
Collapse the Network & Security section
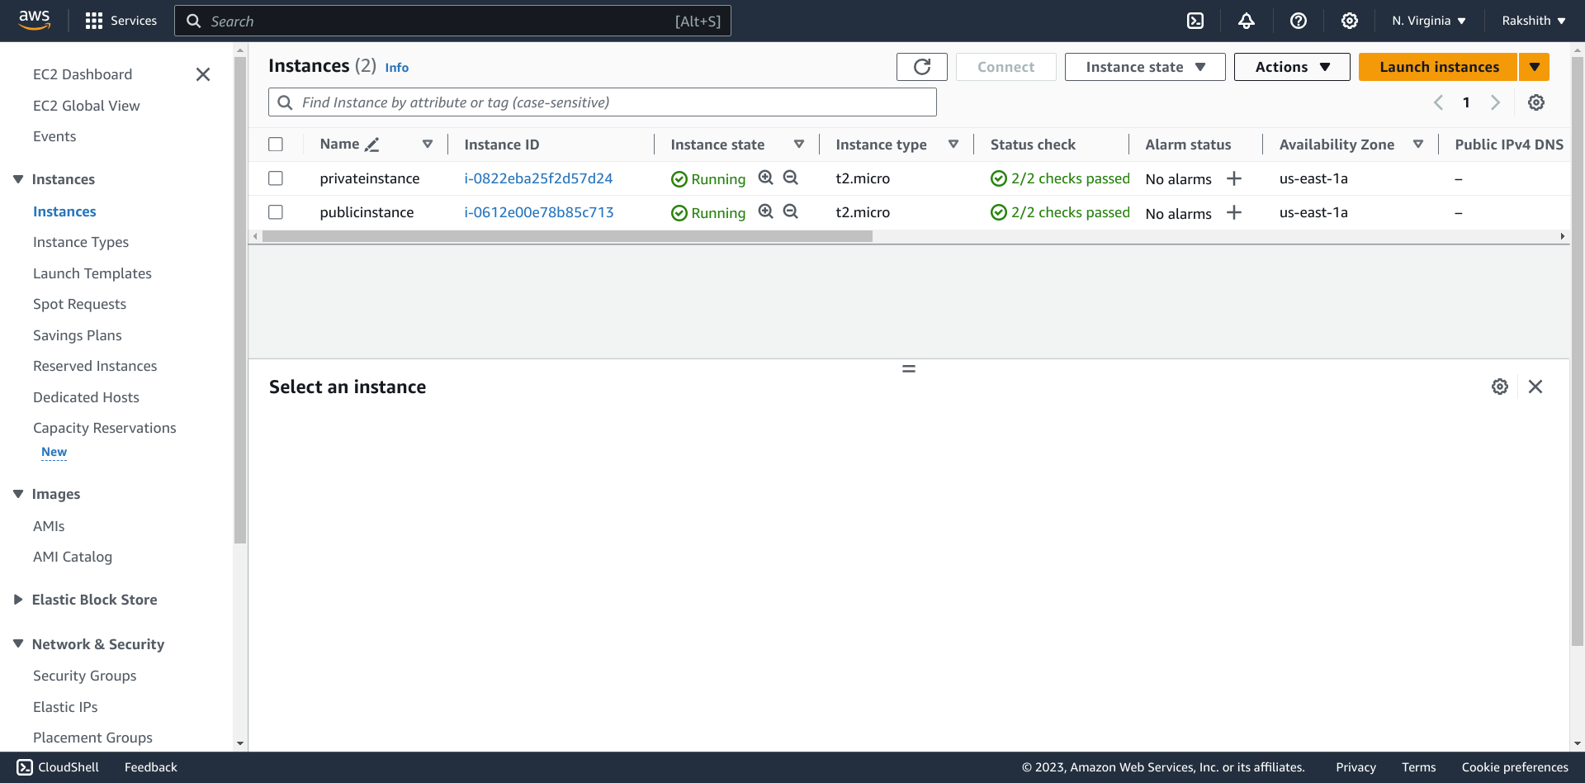(x=18, y=644)
